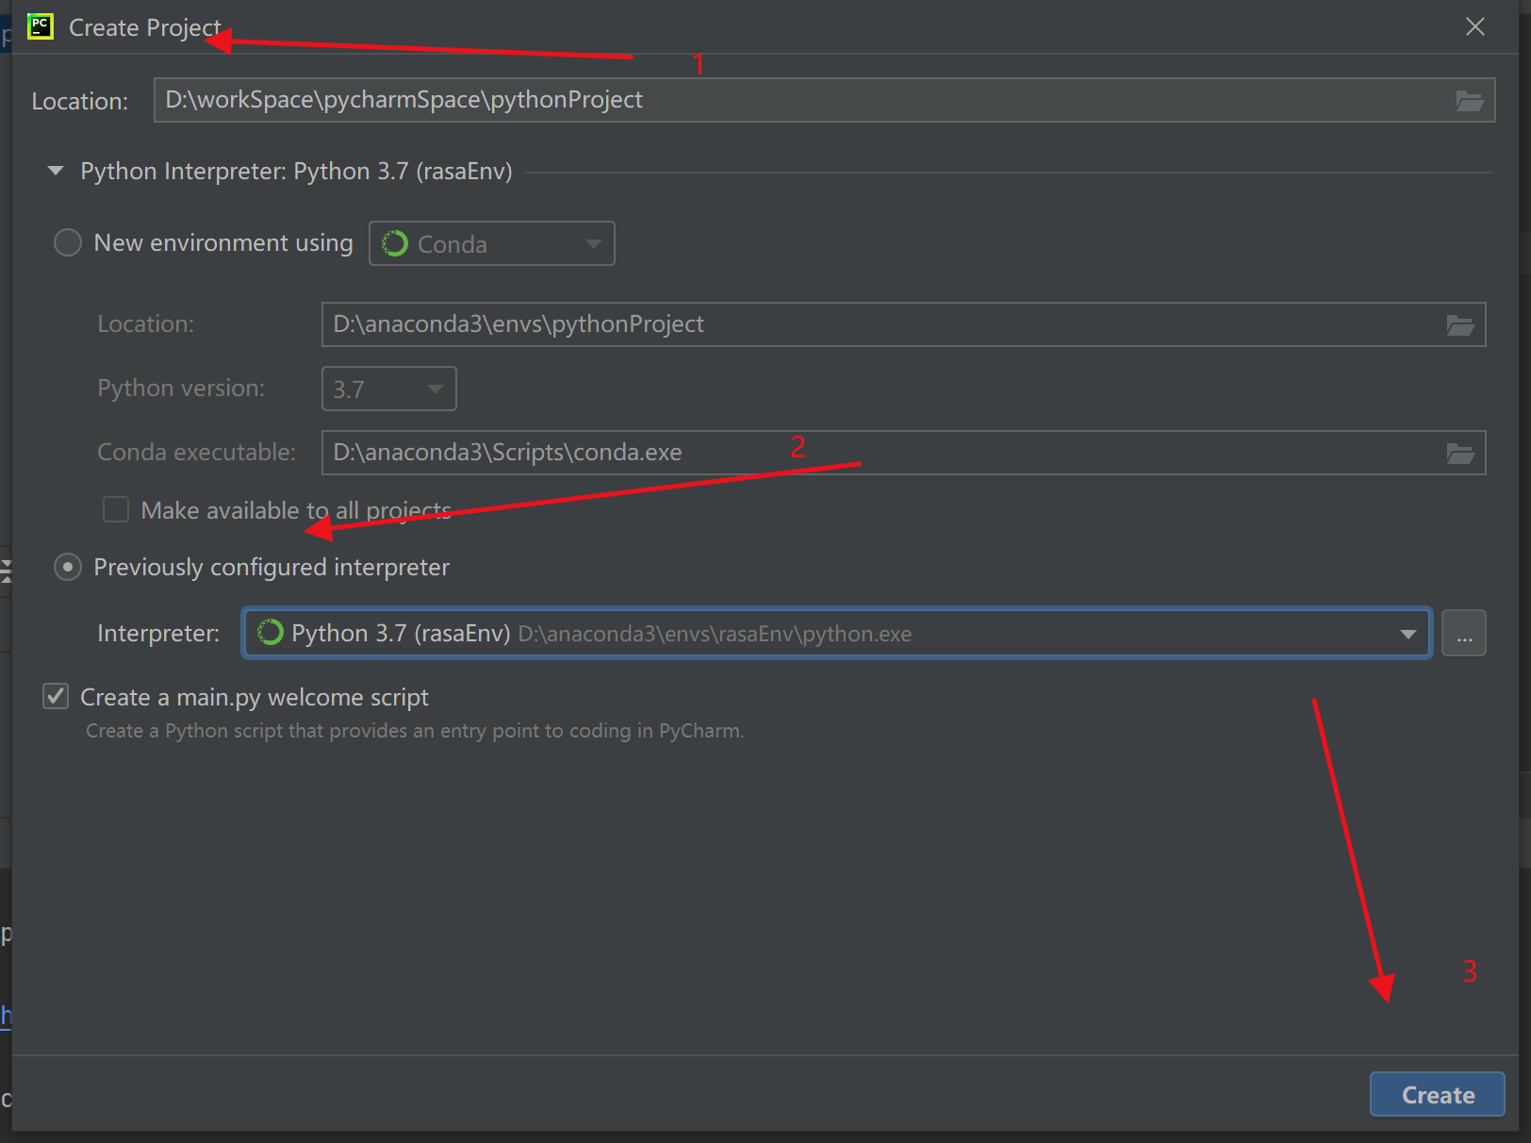Click the Create Project title text
1531x1143 pixels.
[x=145, y=27]
